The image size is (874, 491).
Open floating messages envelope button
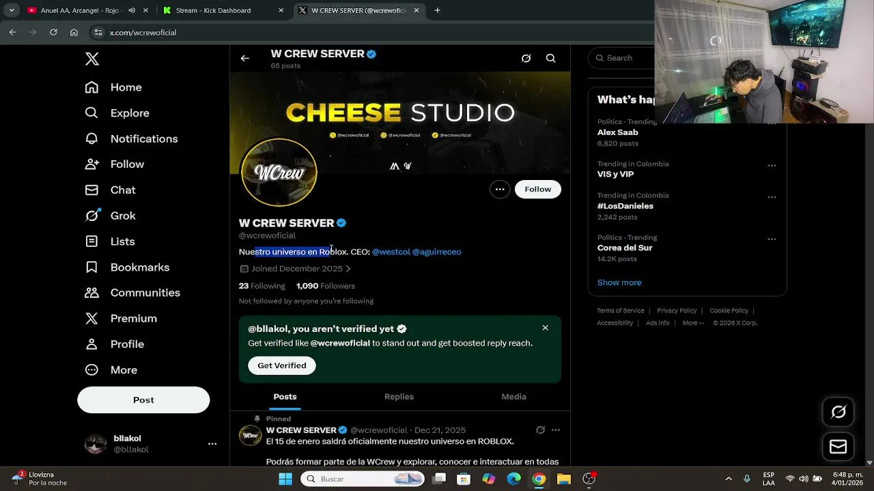(838, 447)
